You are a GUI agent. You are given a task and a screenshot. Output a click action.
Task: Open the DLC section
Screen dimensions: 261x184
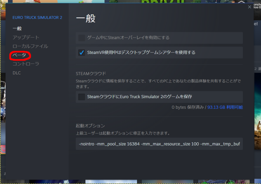17,73
